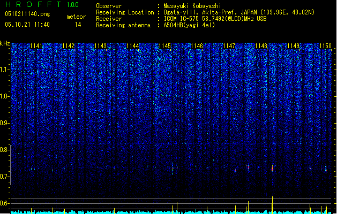This screenshot has width=337, height=214.
Task: Click the Receiver field label
Action: [x=109, y=19]
